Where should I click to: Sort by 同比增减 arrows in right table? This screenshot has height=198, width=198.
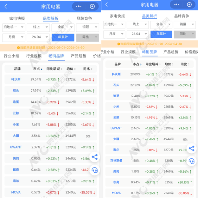click(x=160, y=64)
